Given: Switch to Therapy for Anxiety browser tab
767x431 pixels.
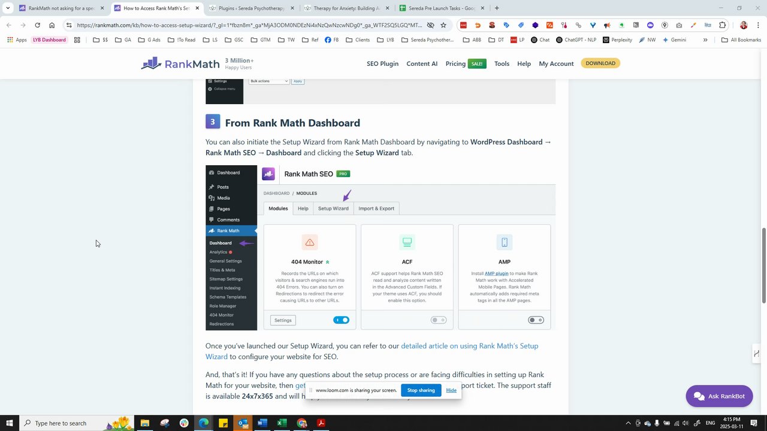Looking at the screenshot, I should pyautogui.click(x=347, y=8).
